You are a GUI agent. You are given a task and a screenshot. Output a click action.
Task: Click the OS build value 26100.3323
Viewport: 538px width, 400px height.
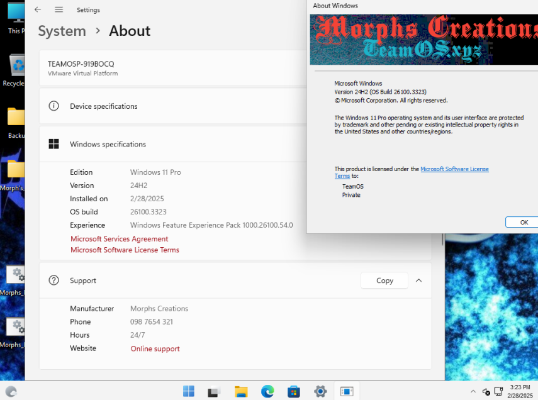tap(149, 212)
